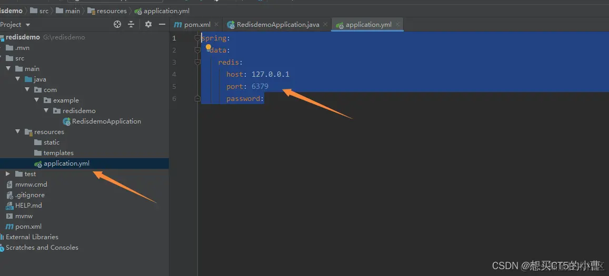609x276 pixels.
Task: Toggle fold marker on redis line
Action: pyautogui.click(x=197, y=62)
